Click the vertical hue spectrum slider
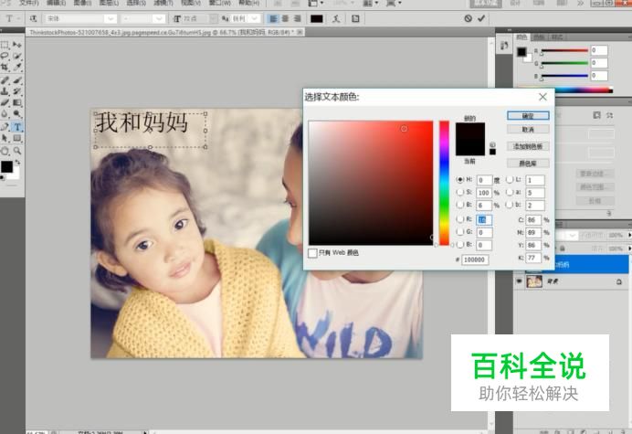 [444, 183]
